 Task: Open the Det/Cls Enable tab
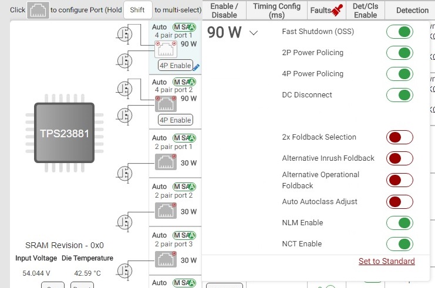365,10
